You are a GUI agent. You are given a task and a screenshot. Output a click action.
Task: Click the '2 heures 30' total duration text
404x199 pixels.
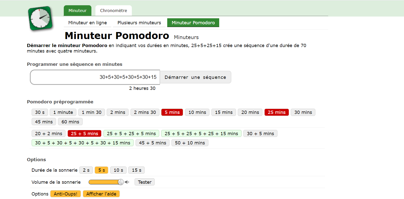tap(142, 88)
